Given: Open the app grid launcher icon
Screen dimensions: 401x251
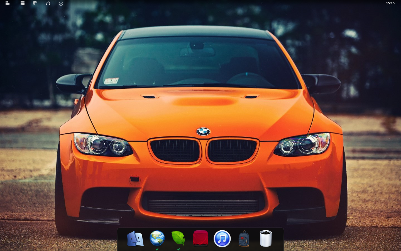Looking at the screenshot, I should (x=8, y=3).
